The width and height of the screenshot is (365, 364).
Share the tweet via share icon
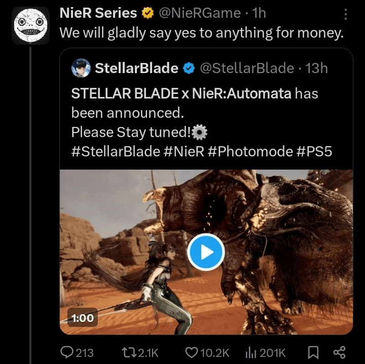(339, 352)
